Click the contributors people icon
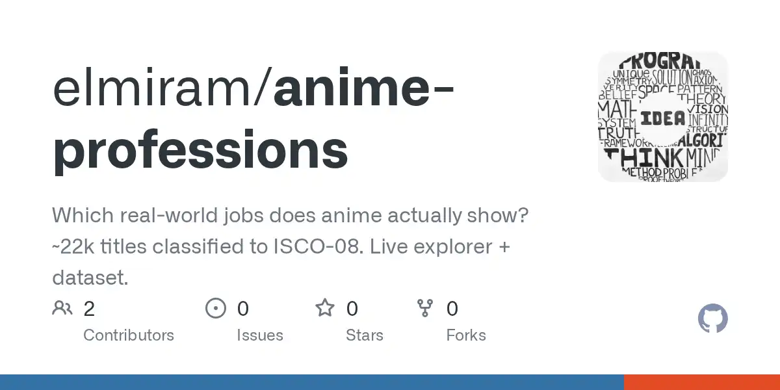Viewport: 780px width, 390px height. 62,308
